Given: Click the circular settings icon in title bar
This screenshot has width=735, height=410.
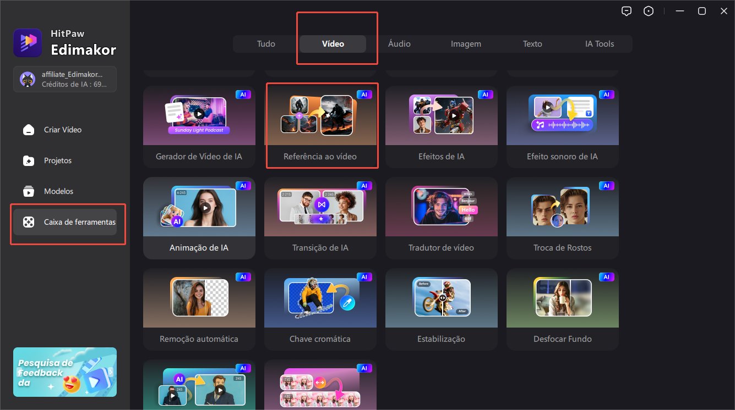Looking at the screenshot, I should 649,11.
